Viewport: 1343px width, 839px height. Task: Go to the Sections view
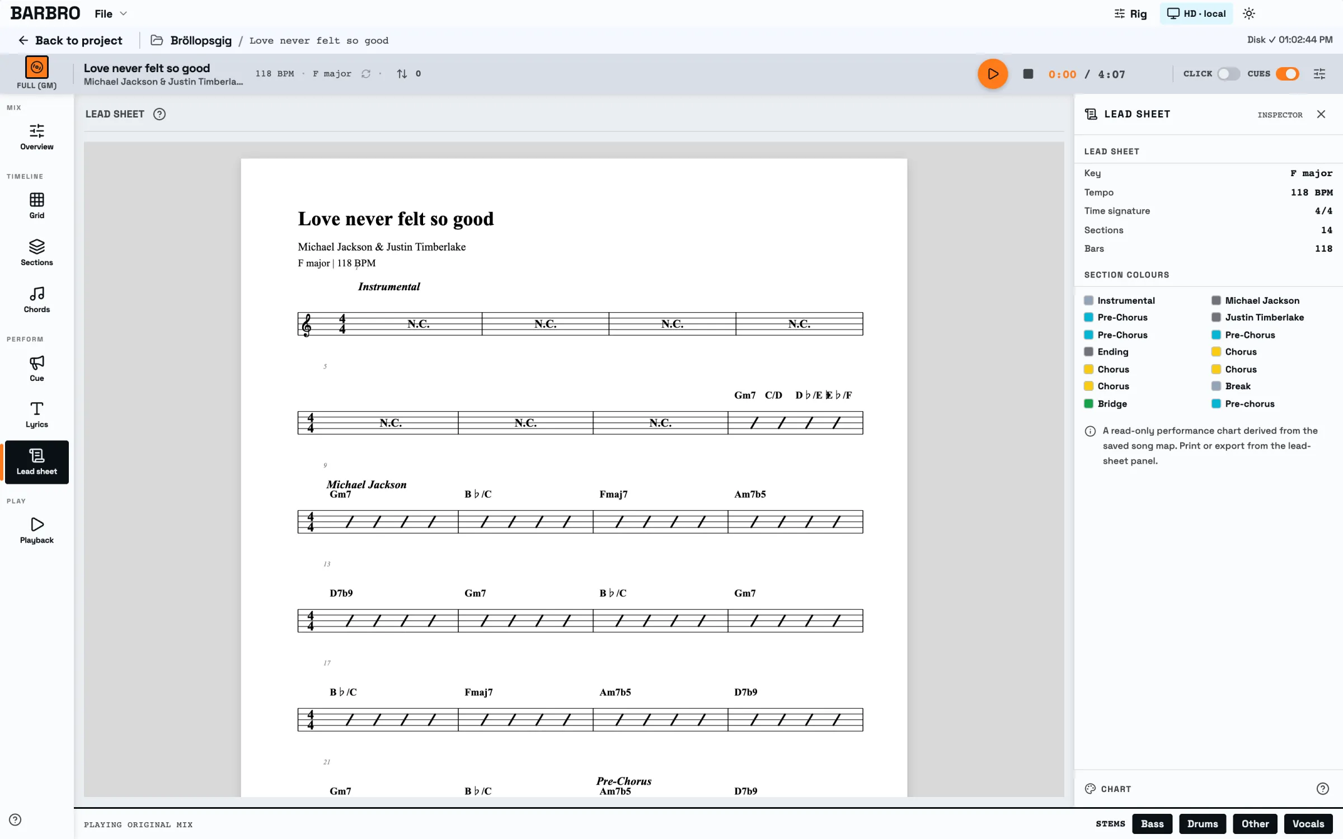tap(36, 252)
